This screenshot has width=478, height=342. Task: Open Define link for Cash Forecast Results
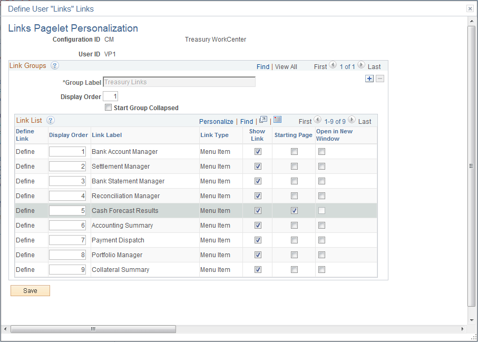point(25,210)
